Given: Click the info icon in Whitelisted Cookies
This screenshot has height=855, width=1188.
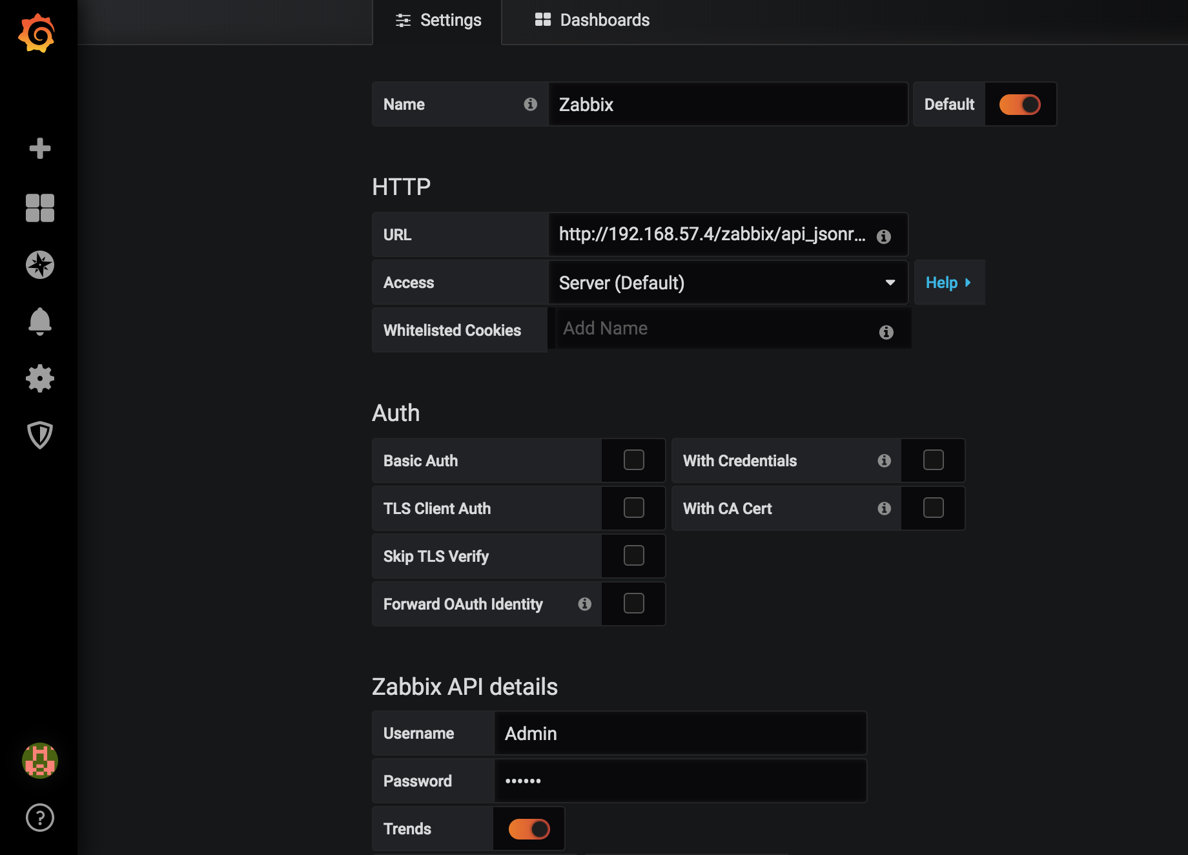Looking at the screenshot, I should (x=886, y=332).
